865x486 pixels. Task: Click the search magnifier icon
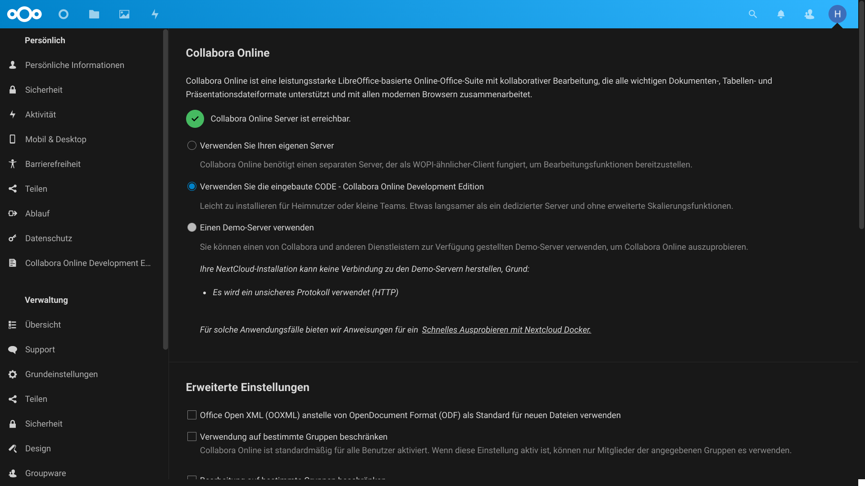pos(753,14)
